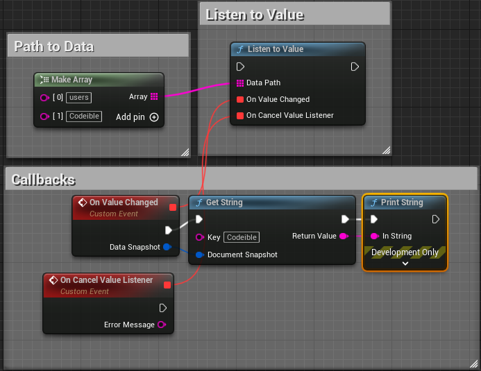Select the Get String node header

[272, 202]
